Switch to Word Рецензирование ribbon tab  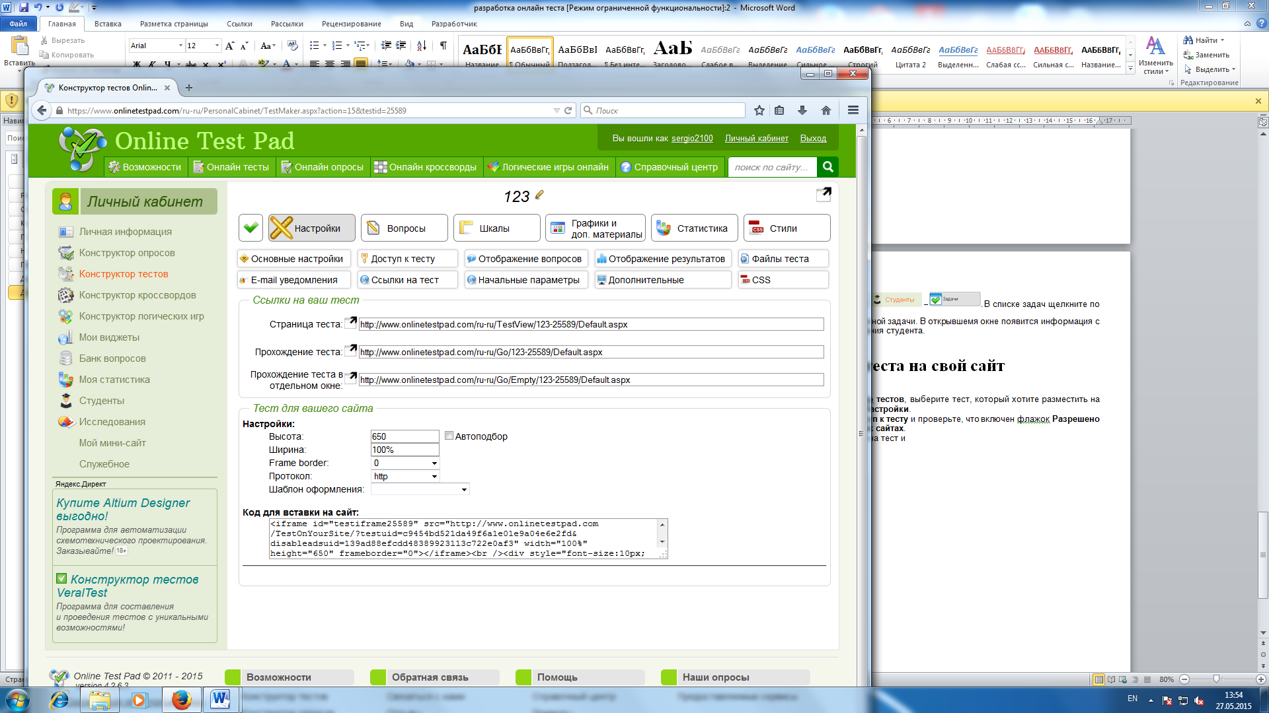pyautogui.click(x=351, y=24)
